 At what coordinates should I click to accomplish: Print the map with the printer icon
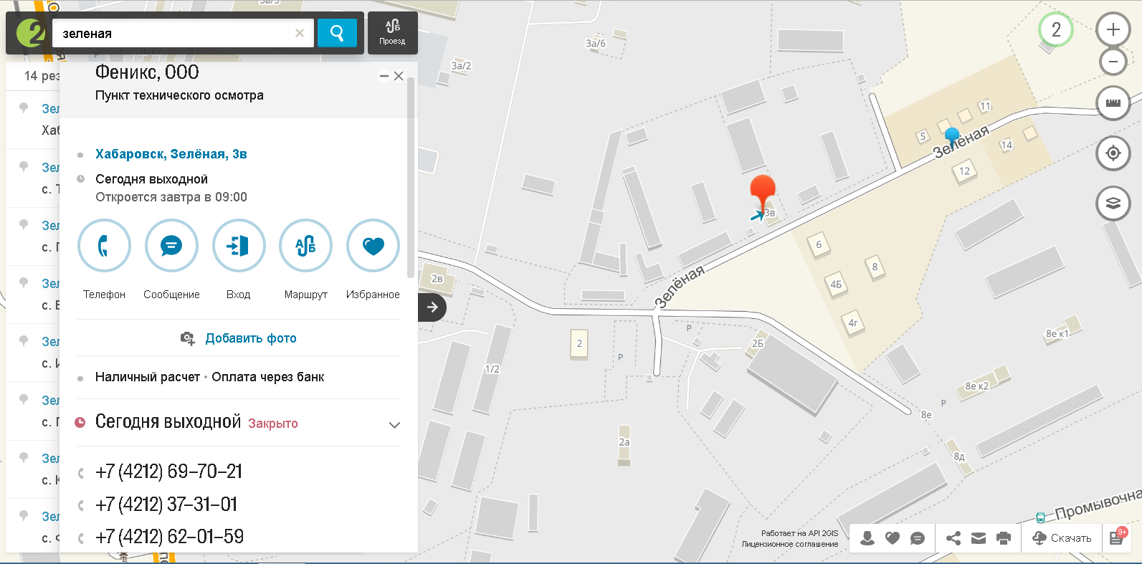click(x=1004, y=538)
